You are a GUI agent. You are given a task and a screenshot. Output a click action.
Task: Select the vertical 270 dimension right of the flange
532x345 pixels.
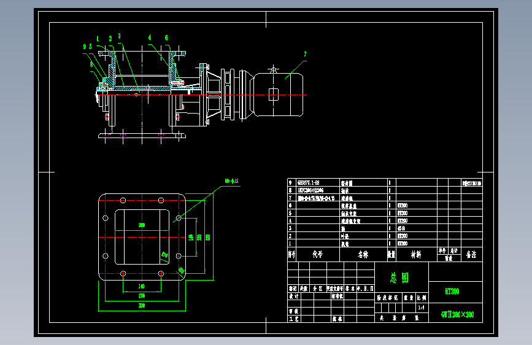(199, 237)
